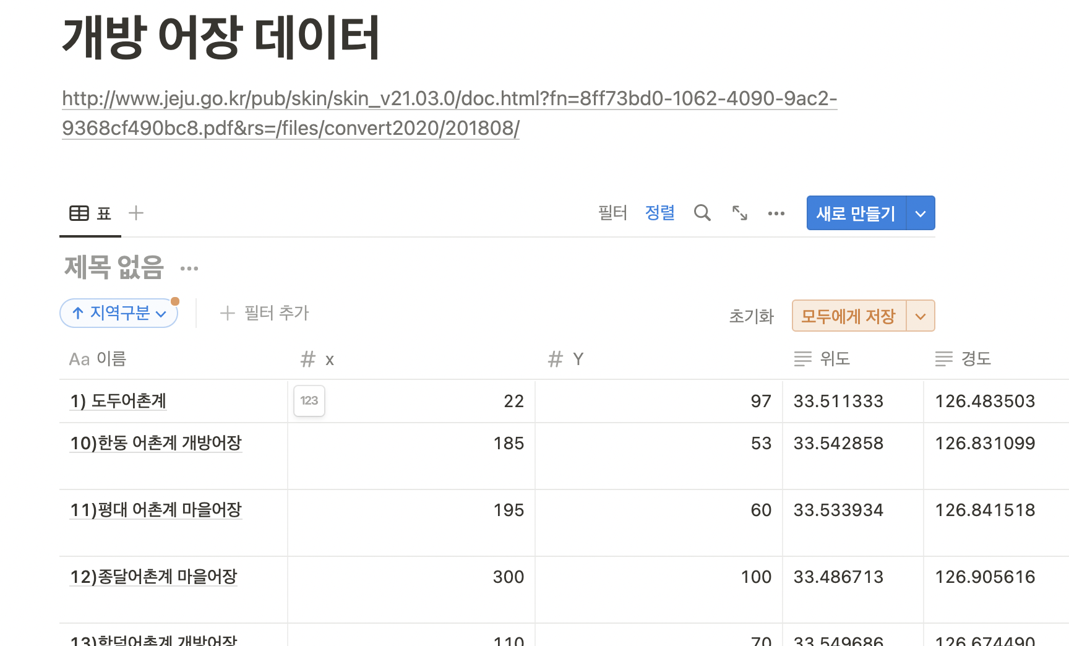Image resolution: width=1069 pixels, height=646 pixels.
Task: Click the 초기화 reset button
Action: tap(751, 316)
